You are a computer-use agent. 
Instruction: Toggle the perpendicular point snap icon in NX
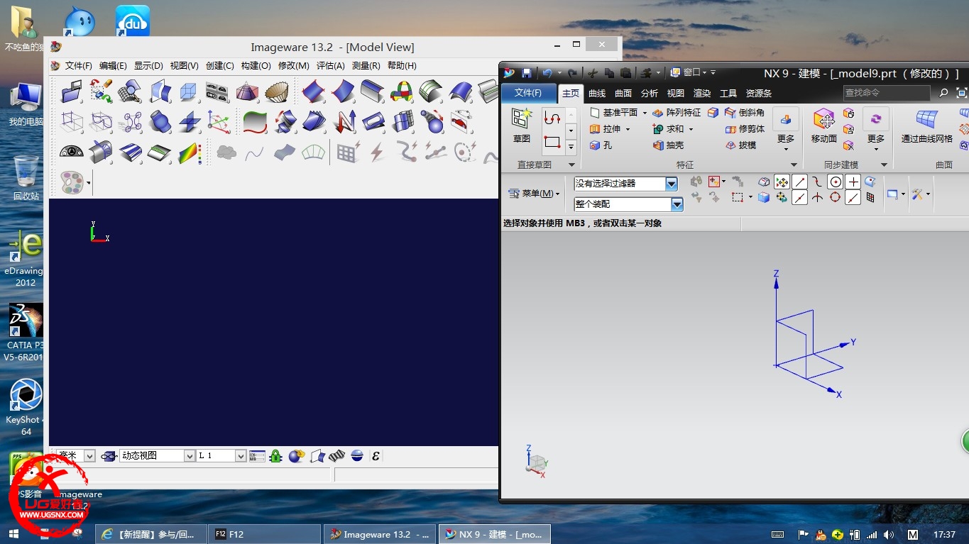[817, 198]
